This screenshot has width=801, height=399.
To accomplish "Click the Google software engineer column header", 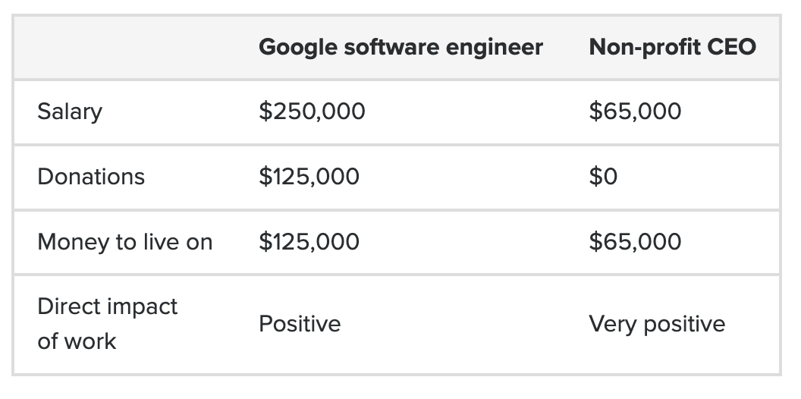I will coord(400,47).
